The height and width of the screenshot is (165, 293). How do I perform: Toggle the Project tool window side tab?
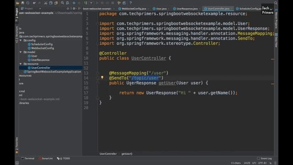17,15
